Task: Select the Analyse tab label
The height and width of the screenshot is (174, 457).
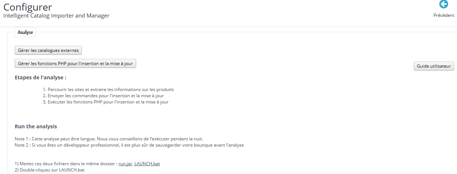Action: click(25, 33)
